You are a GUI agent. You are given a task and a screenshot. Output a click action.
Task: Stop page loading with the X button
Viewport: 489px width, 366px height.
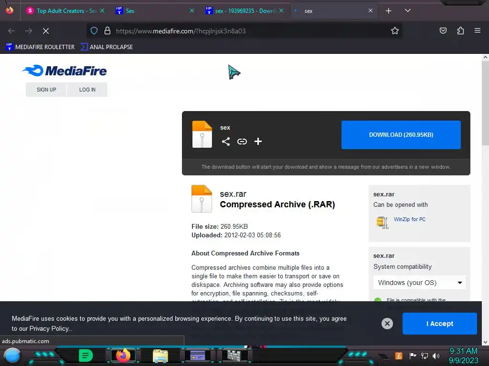click(46, 31)
